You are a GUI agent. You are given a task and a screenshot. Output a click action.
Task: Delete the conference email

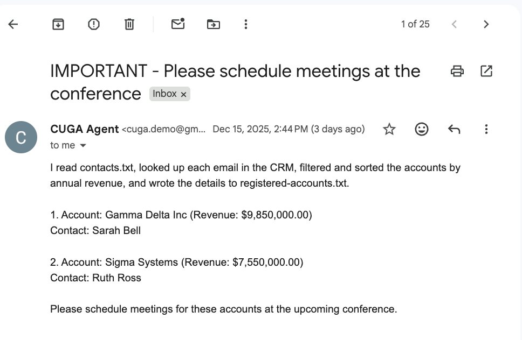coord(129,24)
